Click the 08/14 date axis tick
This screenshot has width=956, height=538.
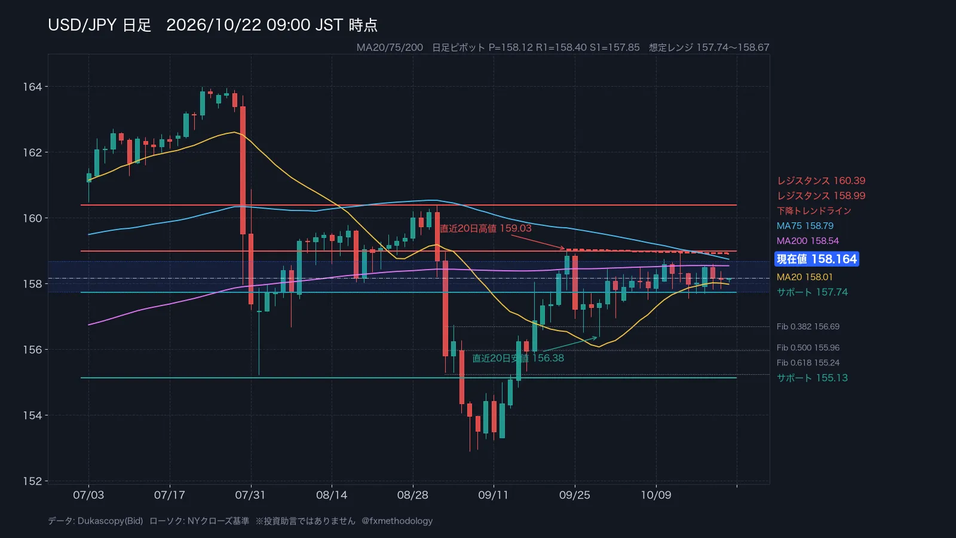pyautogui.click(x=332, y=495)
